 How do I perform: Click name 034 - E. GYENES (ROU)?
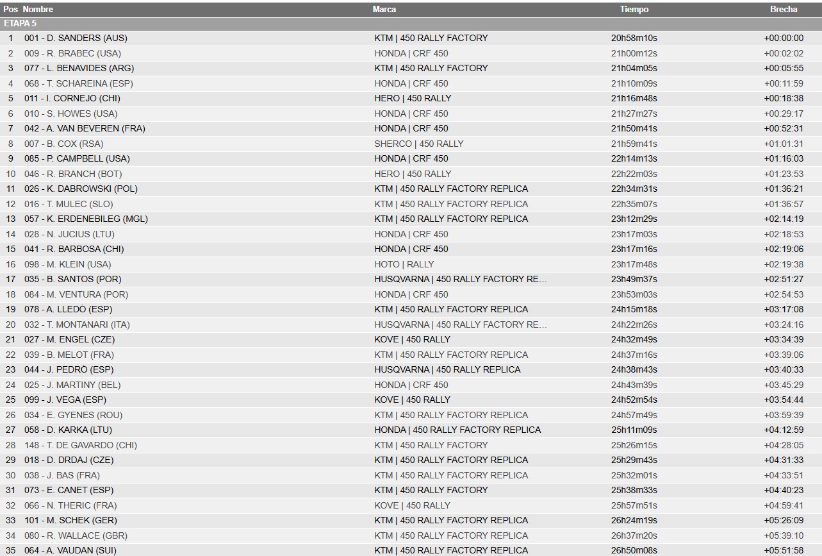73,415
